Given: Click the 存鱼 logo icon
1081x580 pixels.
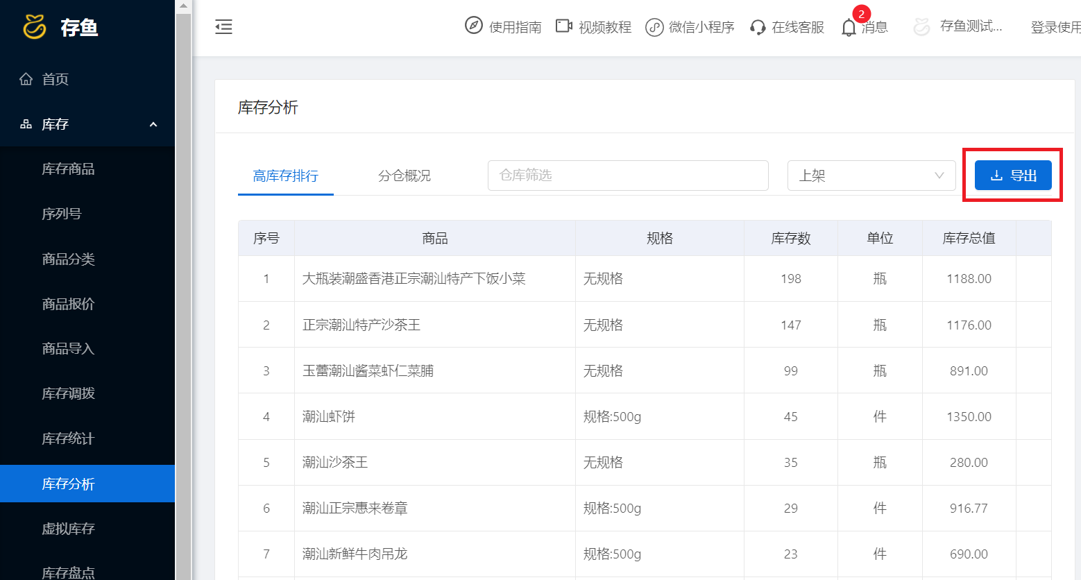Looking at the screenshot, I should 35,27.
